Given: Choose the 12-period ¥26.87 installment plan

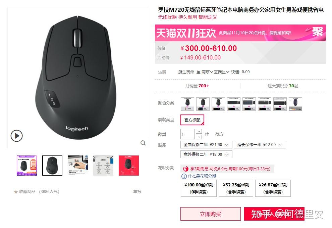Looking at the screenshot, I should tap(273, 188).
